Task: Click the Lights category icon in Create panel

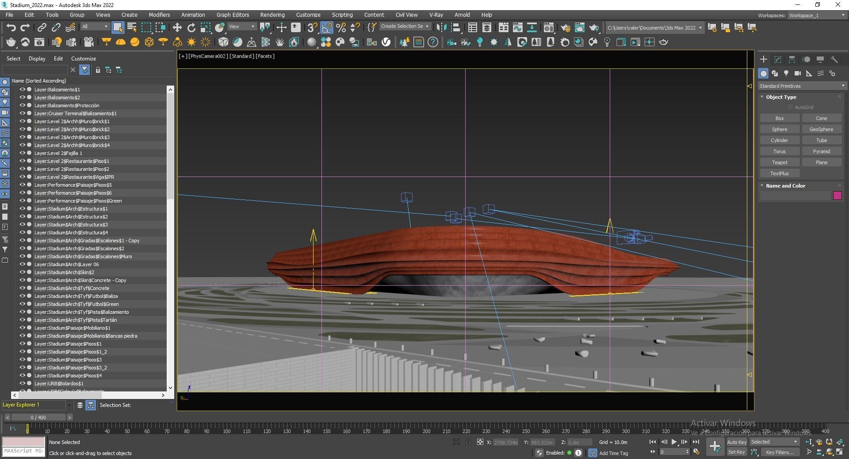Action: click(x=786, y=74)
